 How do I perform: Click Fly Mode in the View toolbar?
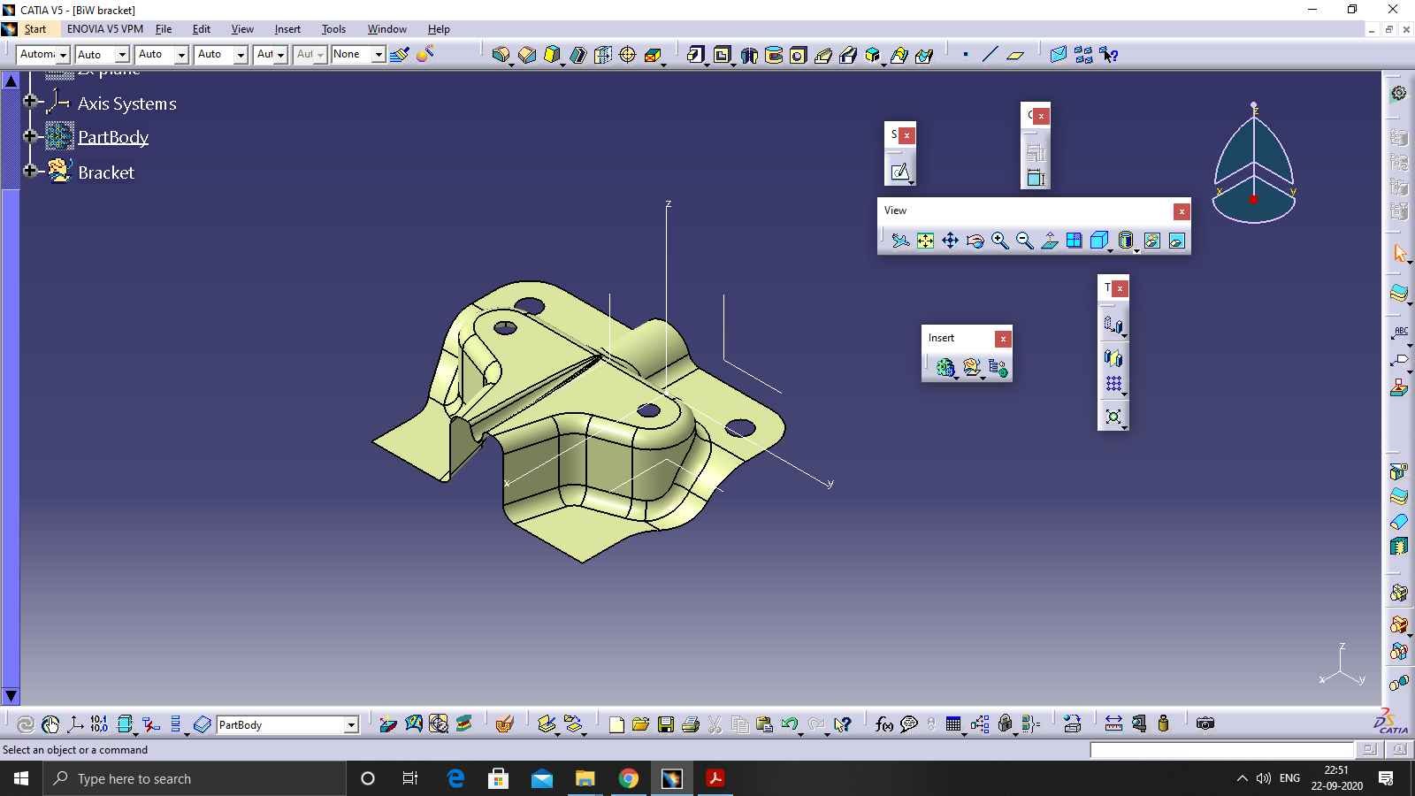900,241
